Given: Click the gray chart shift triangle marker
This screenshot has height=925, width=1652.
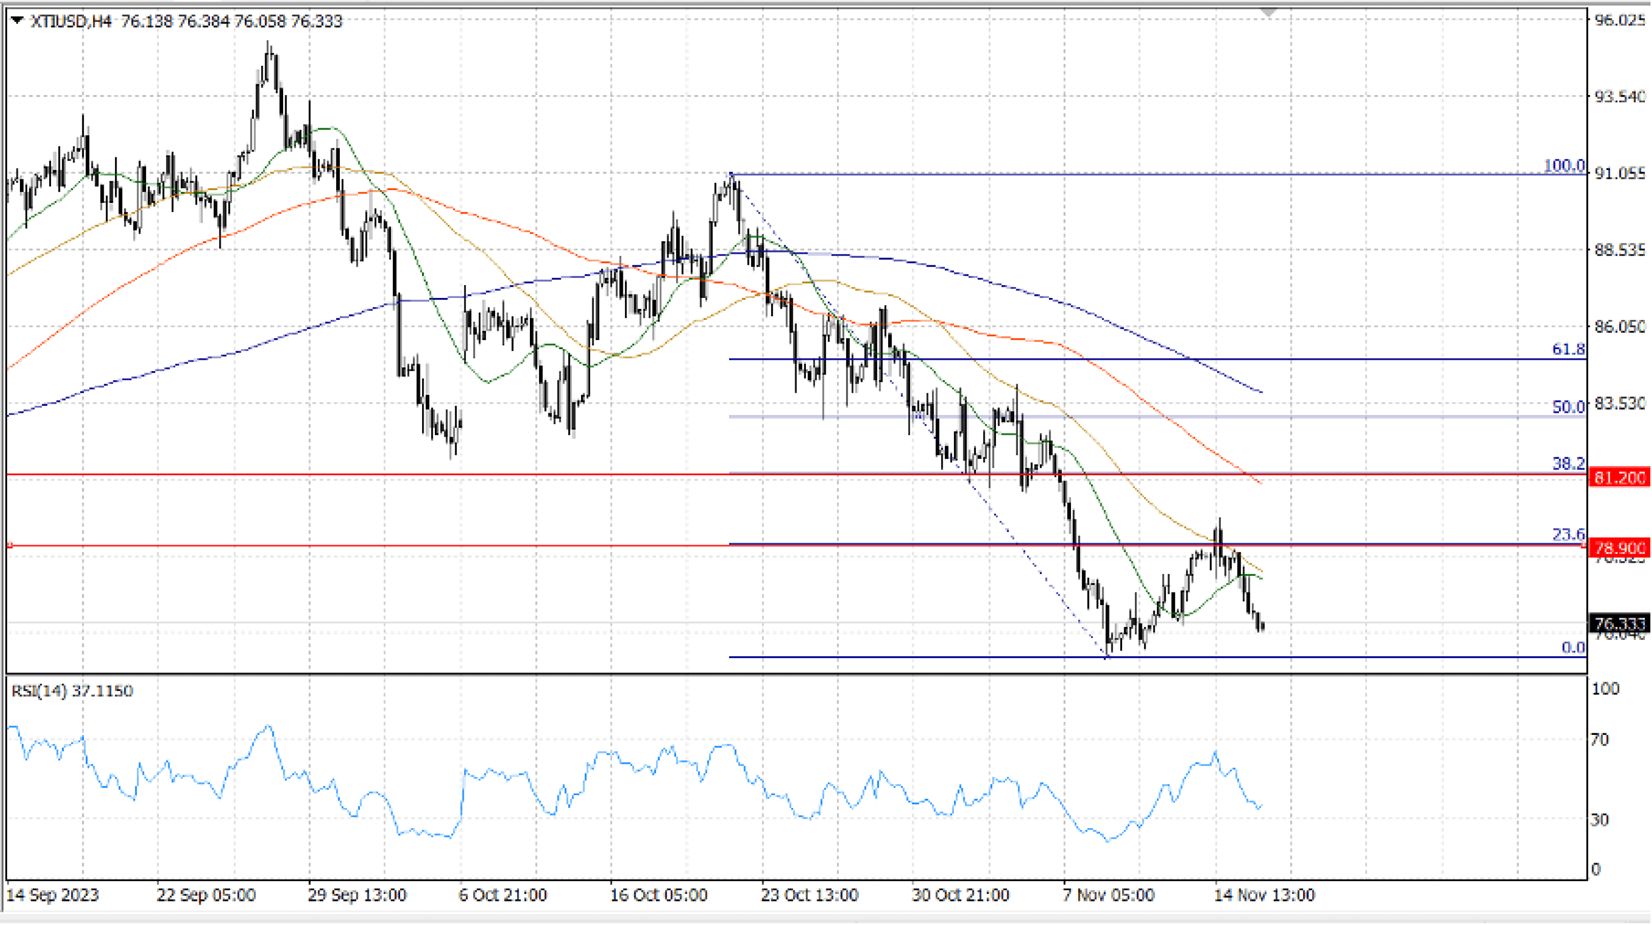Looking at the screenshot, I should [x=1268, y=13].
